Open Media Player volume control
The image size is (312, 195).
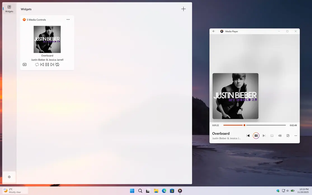[x=280, y=136]
